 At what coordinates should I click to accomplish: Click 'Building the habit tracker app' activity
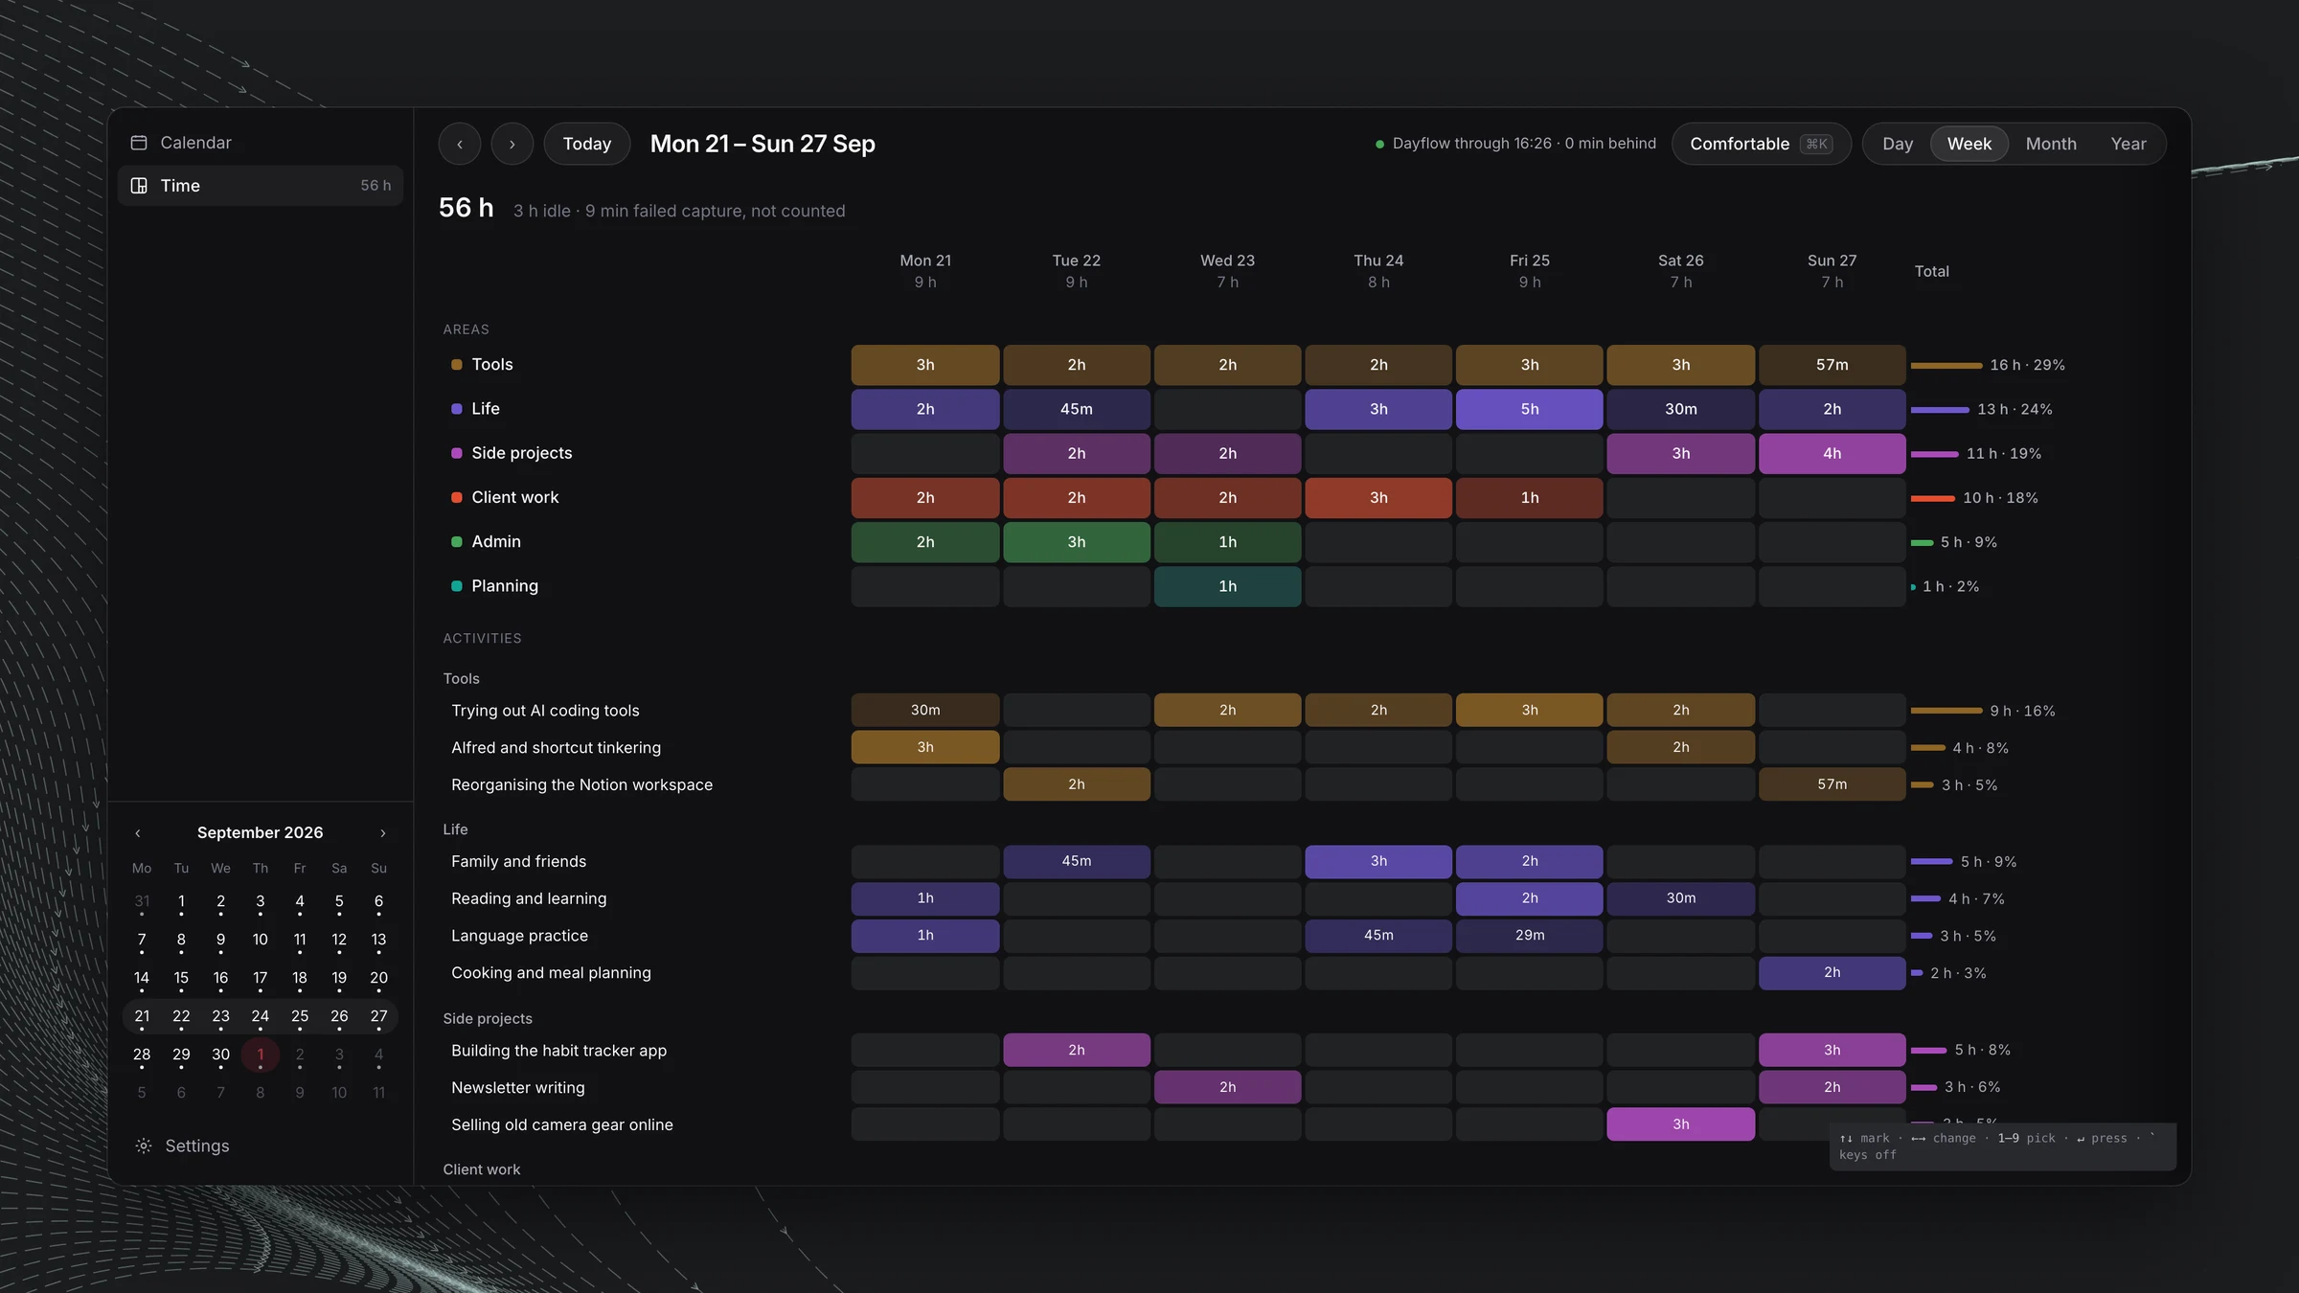pyautogui.click(x=558, y=1051)
